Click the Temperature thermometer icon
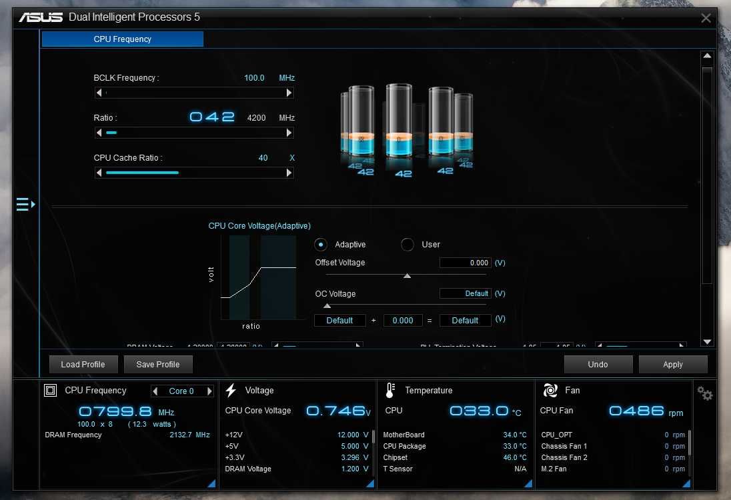The image size is (731, 500). pos(390,391)
